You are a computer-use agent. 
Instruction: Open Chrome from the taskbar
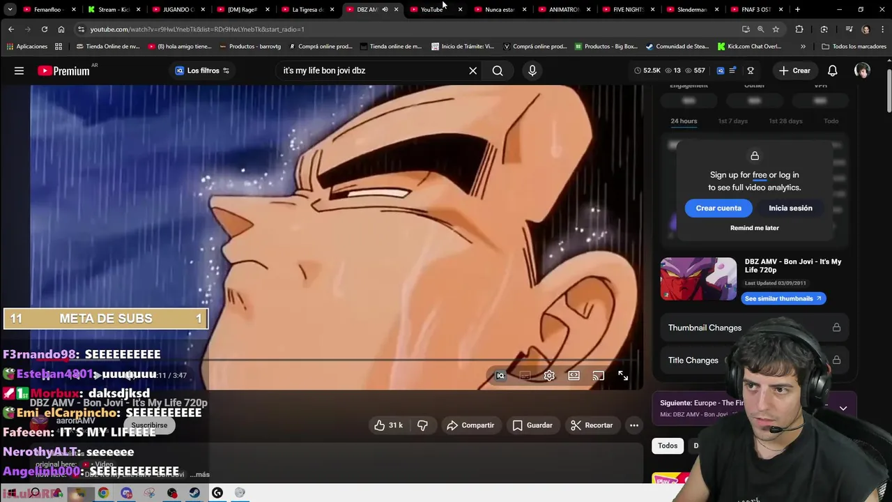pyautogui.click(x=103, y=493)
